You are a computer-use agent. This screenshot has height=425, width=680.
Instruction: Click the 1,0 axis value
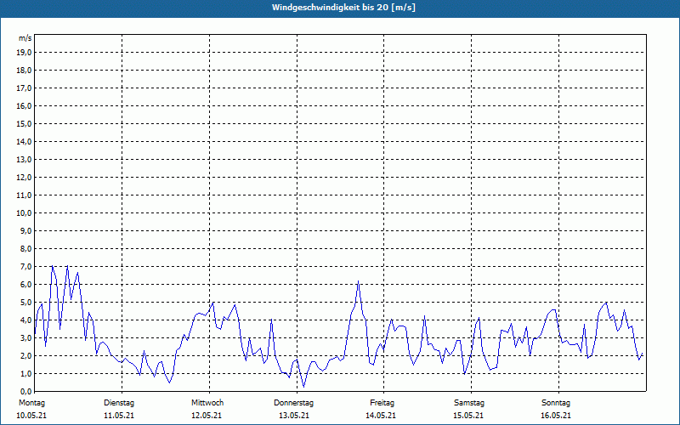25,373
